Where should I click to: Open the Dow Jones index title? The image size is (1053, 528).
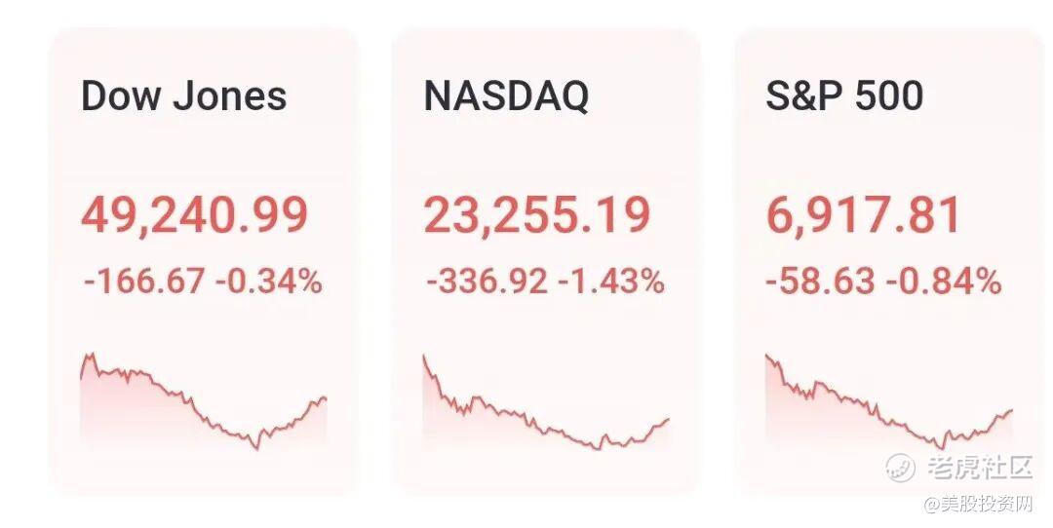183,96
